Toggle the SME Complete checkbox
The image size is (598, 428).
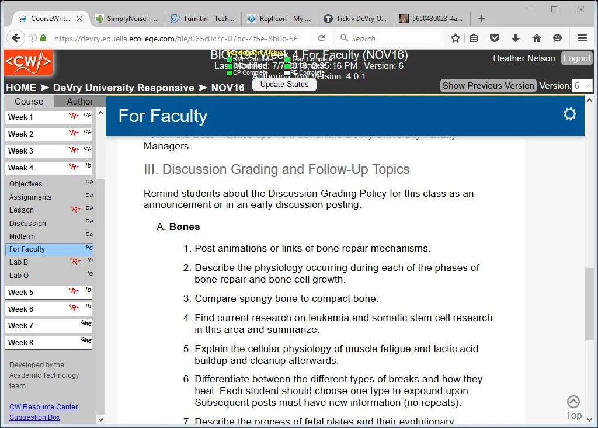pyautogui.click(x=230, y=60)
